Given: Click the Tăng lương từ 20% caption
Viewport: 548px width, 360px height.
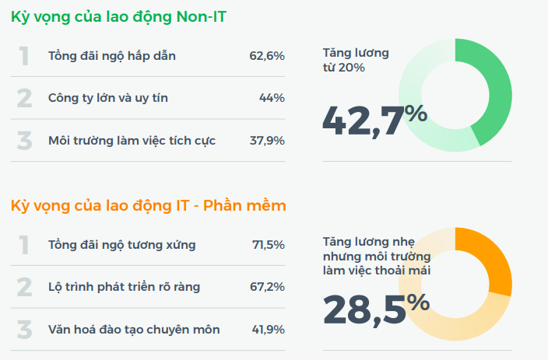Looking at the screenshot, I should [356, 60].
